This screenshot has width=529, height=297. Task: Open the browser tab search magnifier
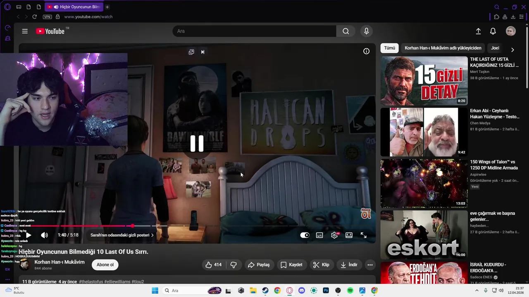pyautogui.click(x=497, y=7)
